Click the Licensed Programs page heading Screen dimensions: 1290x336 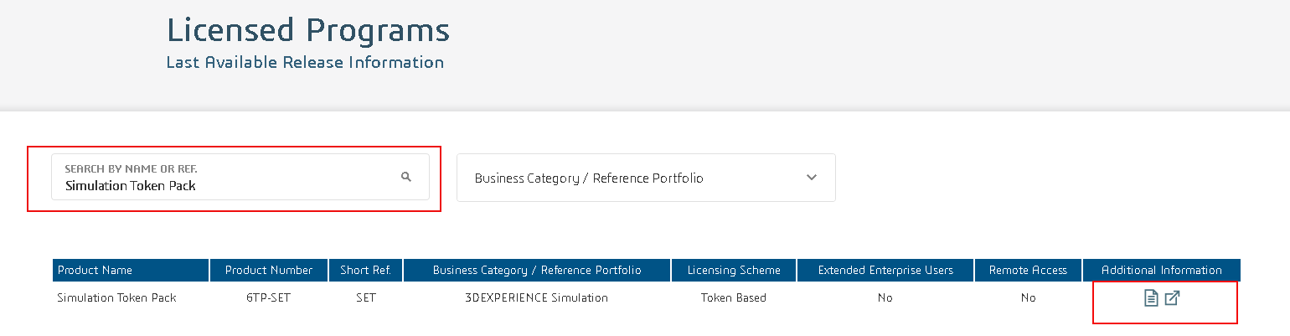[x=308, y=30]
